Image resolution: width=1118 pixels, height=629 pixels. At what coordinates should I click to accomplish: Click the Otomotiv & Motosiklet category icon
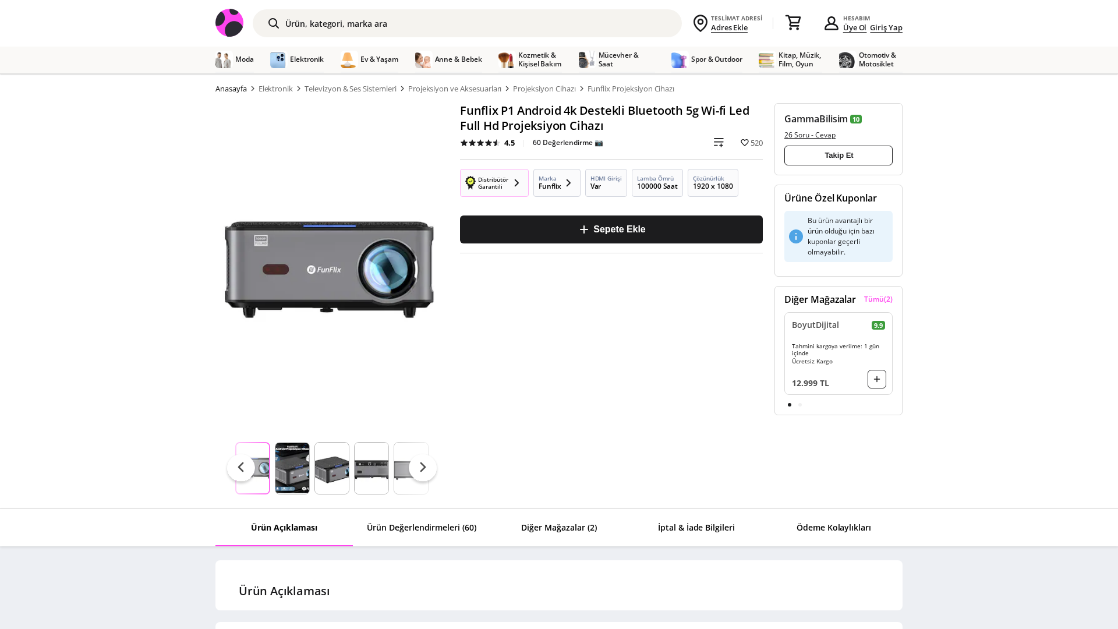click(846, 59)
